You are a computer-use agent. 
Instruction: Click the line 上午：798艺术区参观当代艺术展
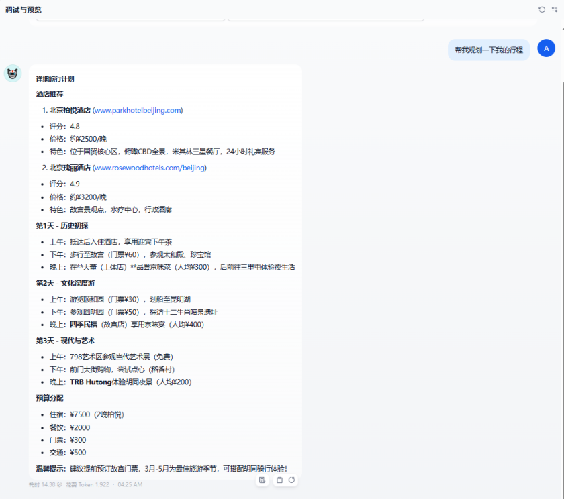(x=111, y=357)
